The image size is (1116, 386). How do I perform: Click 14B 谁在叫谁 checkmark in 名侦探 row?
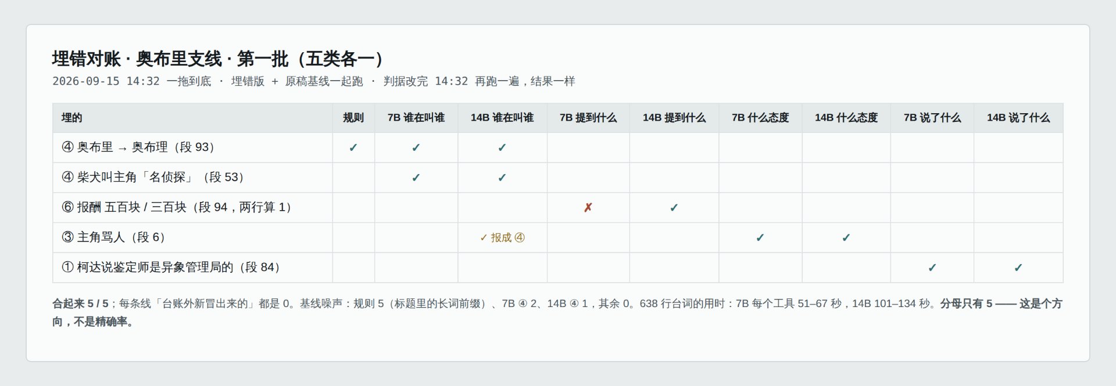[502, 178]
